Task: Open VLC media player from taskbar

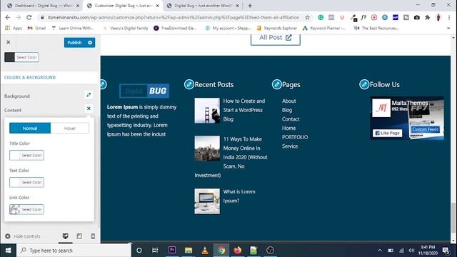Action: (205, 250)
